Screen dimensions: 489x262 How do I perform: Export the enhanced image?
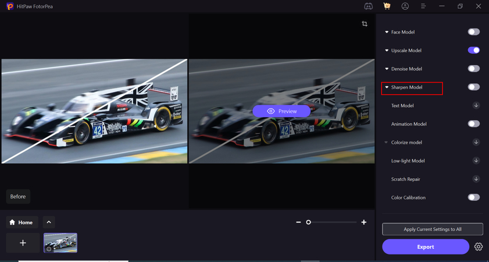point(426,247)
